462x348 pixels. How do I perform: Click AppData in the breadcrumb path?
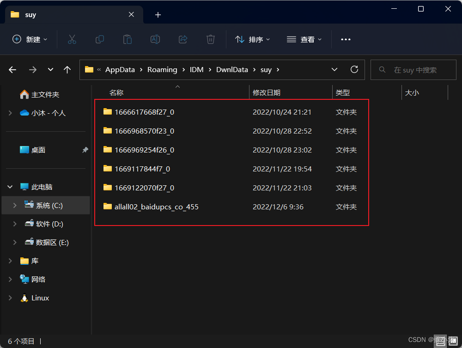(120, 69)
